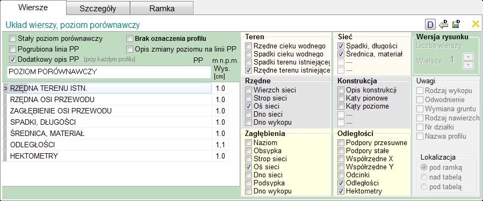The height and width of the screenshot is (201, 483).
Task: Check Podpory przesuwne checkbox
Action: (341, 143)
